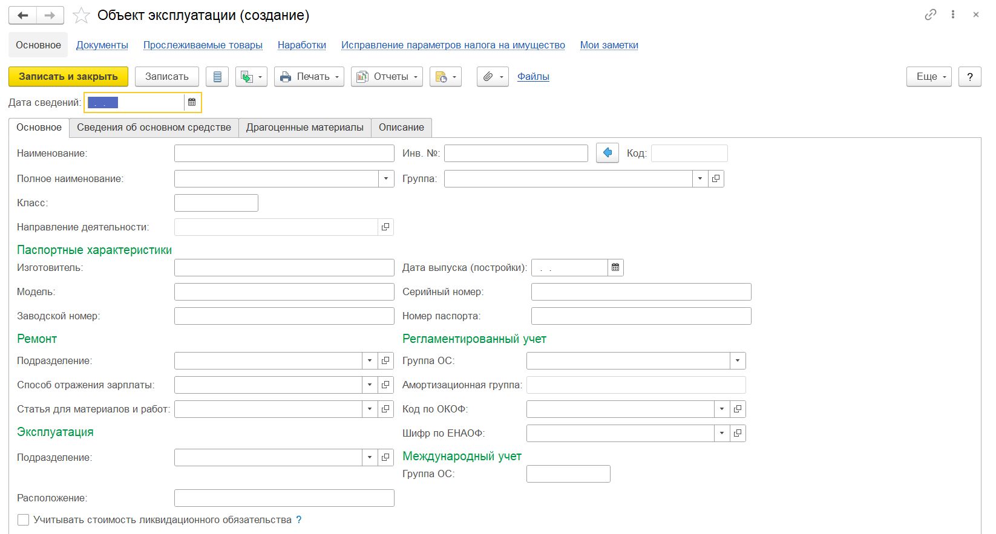Open the paperclip attachments menu
Screen dimensions: 996x534
pyautogui.click(x=493, y=77)
